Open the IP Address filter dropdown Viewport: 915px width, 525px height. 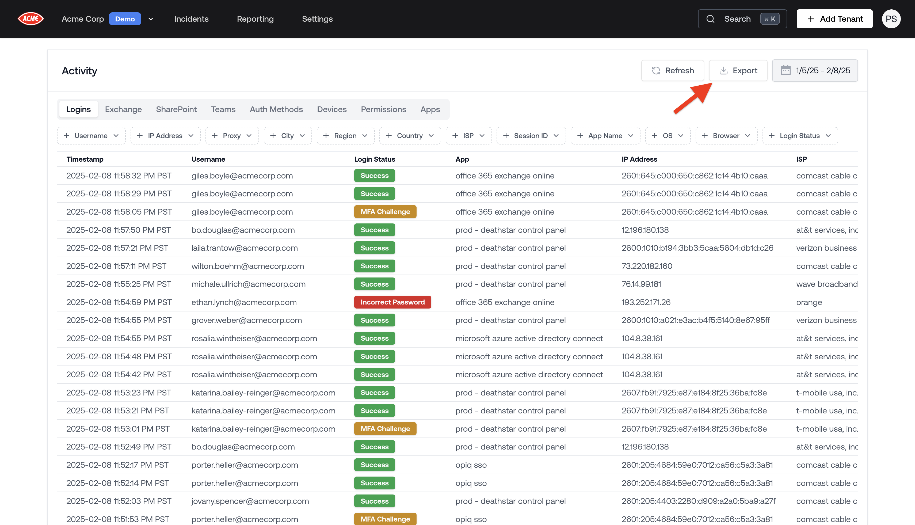(x=165, y=136)
